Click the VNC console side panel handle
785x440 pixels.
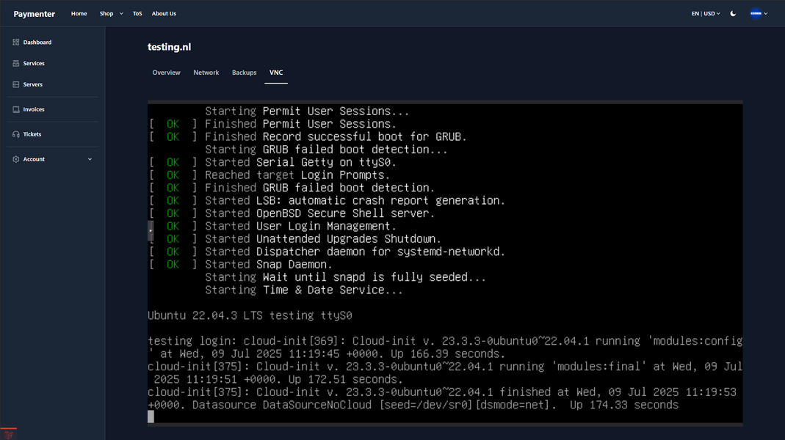(x=151, y=231)
